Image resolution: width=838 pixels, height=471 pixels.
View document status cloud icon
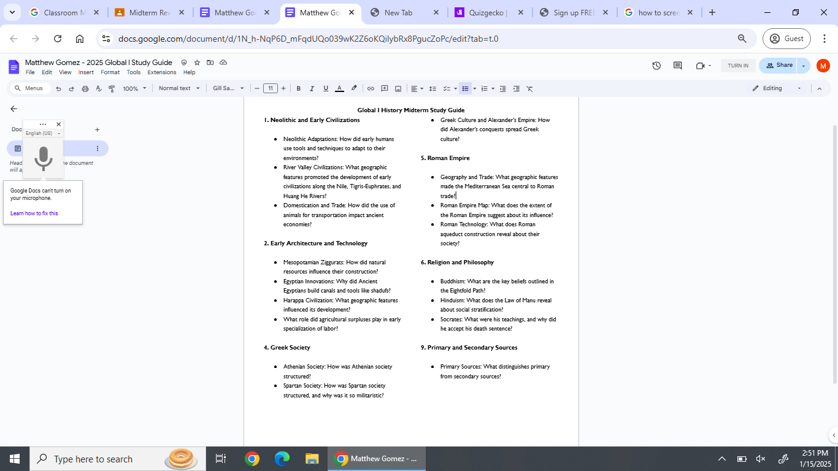[x=223, y=63]
